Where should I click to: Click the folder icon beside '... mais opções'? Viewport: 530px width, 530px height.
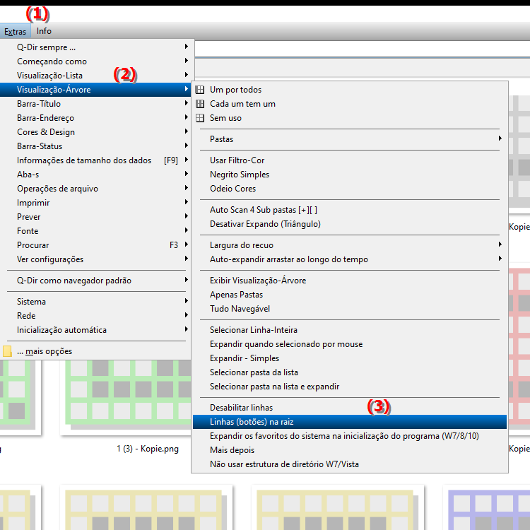7,351
